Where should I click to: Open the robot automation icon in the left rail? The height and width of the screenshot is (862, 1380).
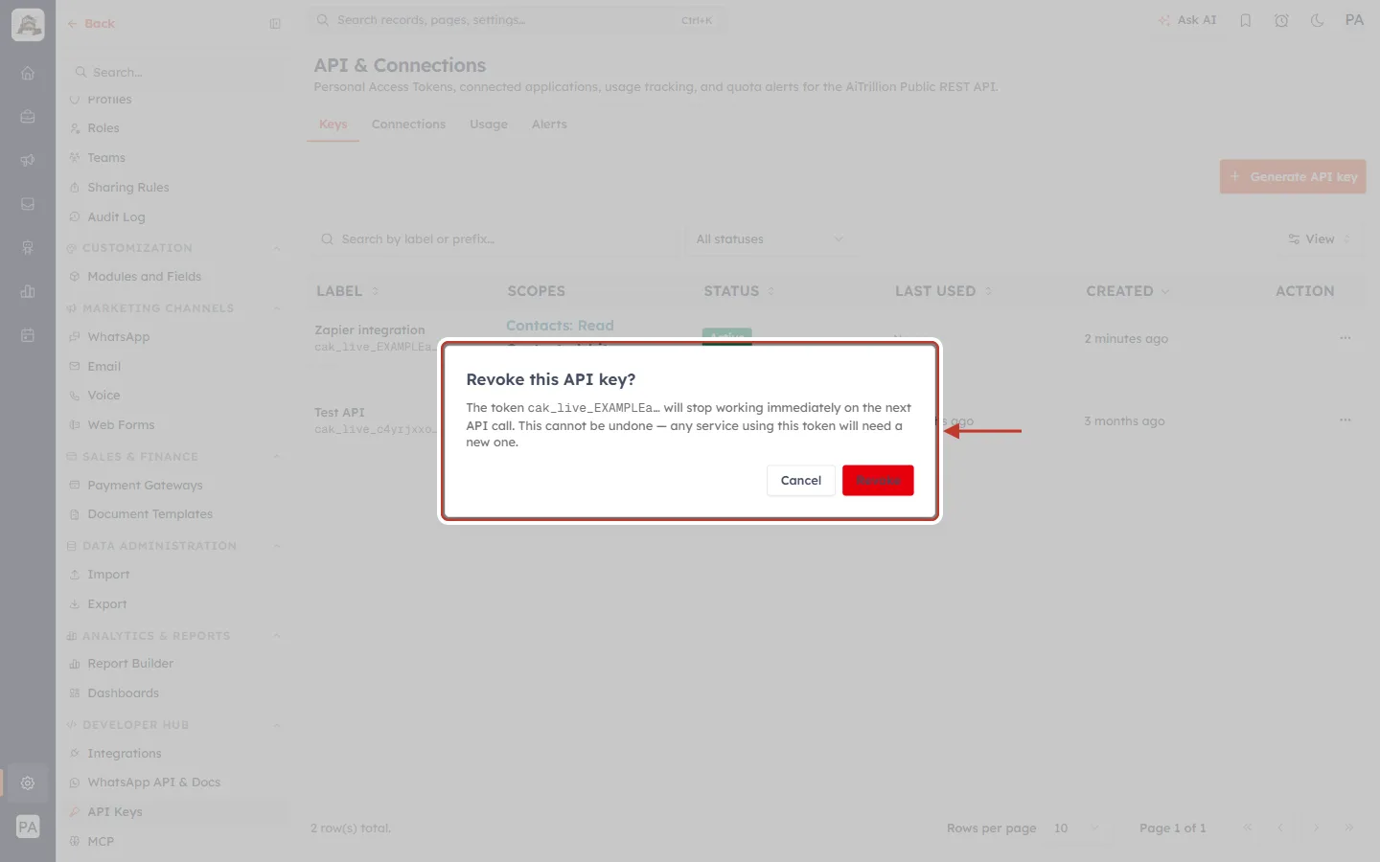pyautogui.click(x=28, y=248)
